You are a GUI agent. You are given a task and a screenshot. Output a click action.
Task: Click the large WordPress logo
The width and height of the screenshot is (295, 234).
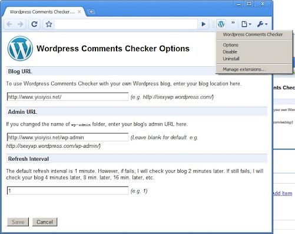[x=20, y=49]
